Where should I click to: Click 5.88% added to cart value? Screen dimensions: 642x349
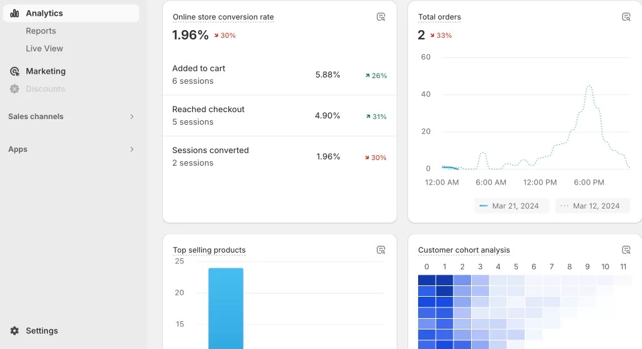point(327,74)
